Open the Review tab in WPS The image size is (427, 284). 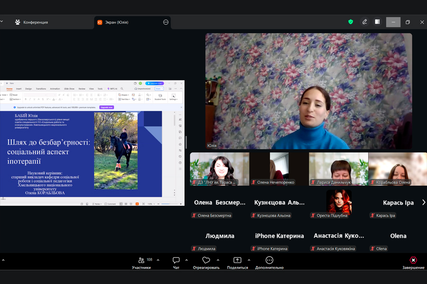pos(82,89)
